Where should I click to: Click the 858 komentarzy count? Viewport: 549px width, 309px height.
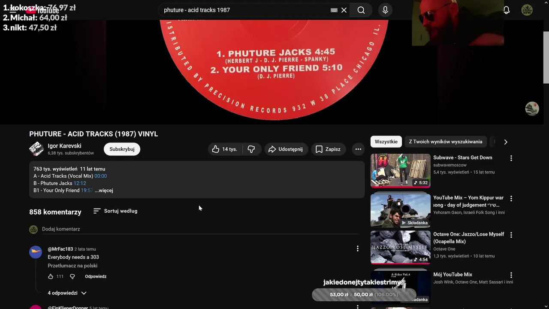(x=55, y=212)
